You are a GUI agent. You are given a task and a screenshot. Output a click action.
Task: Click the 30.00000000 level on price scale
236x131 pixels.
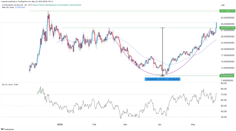click(227, 24)
